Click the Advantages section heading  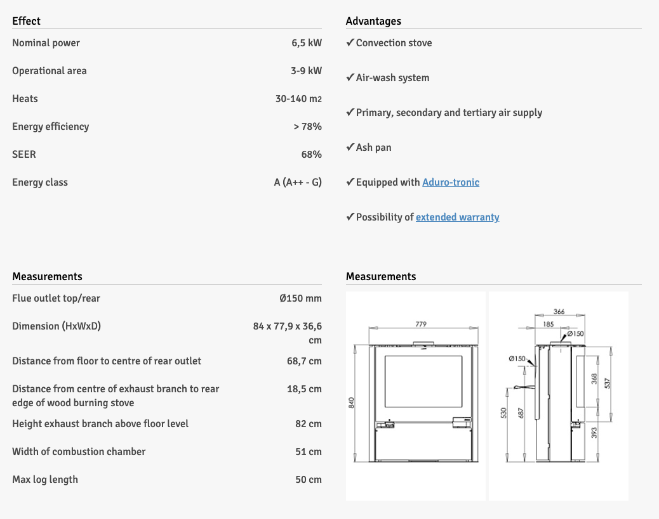[373, 21]
